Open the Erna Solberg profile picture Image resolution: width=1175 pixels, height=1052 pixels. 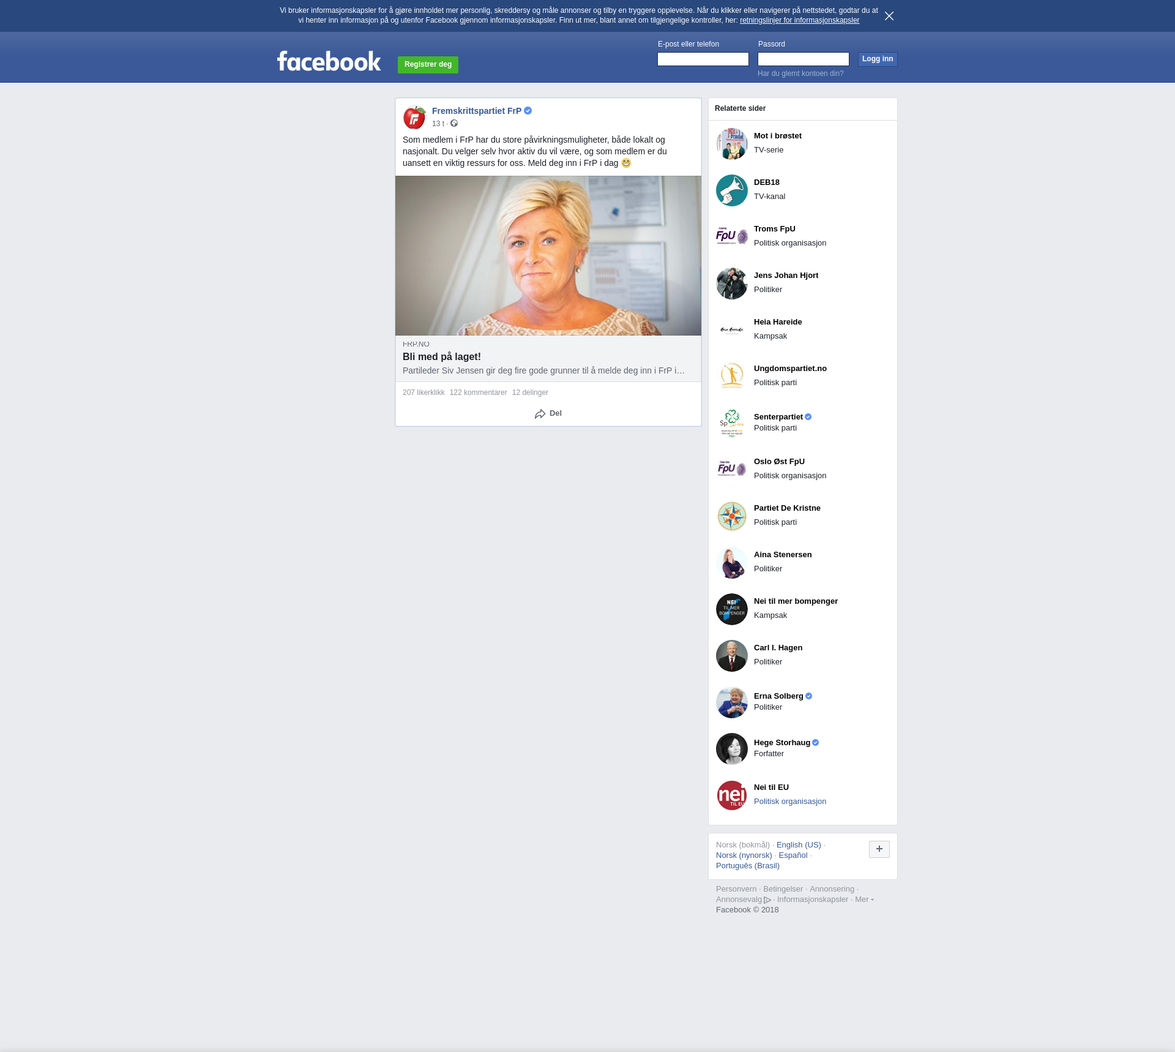click(x=732, y=702)
